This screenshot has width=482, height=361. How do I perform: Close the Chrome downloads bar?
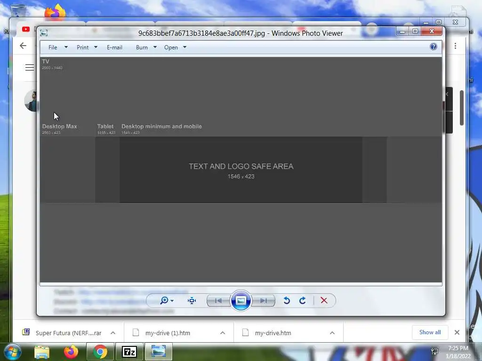point(457,332)
